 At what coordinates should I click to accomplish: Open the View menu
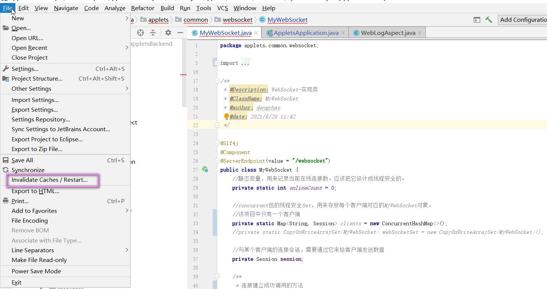click(x=41, y=8)
